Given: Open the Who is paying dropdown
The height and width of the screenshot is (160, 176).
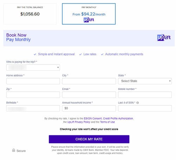Looking at the screenshot, I should tap(33, 68).
